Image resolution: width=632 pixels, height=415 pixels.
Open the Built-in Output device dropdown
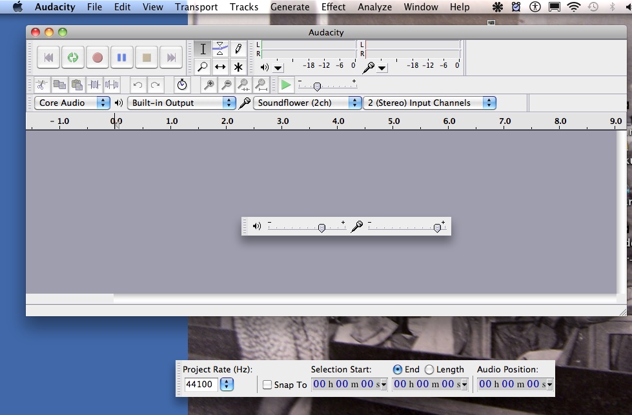pyautogui.click(x=181, y=103)
